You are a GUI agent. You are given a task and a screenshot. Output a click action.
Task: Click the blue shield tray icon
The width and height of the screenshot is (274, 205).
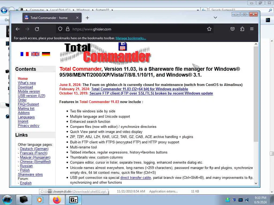click(234, 200)
